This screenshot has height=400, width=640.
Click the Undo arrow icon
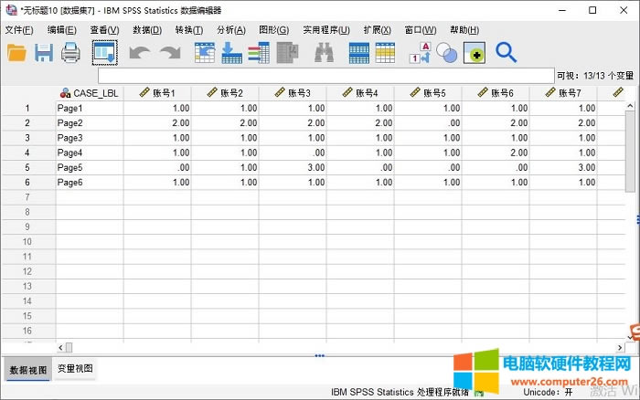click(139, 53)
